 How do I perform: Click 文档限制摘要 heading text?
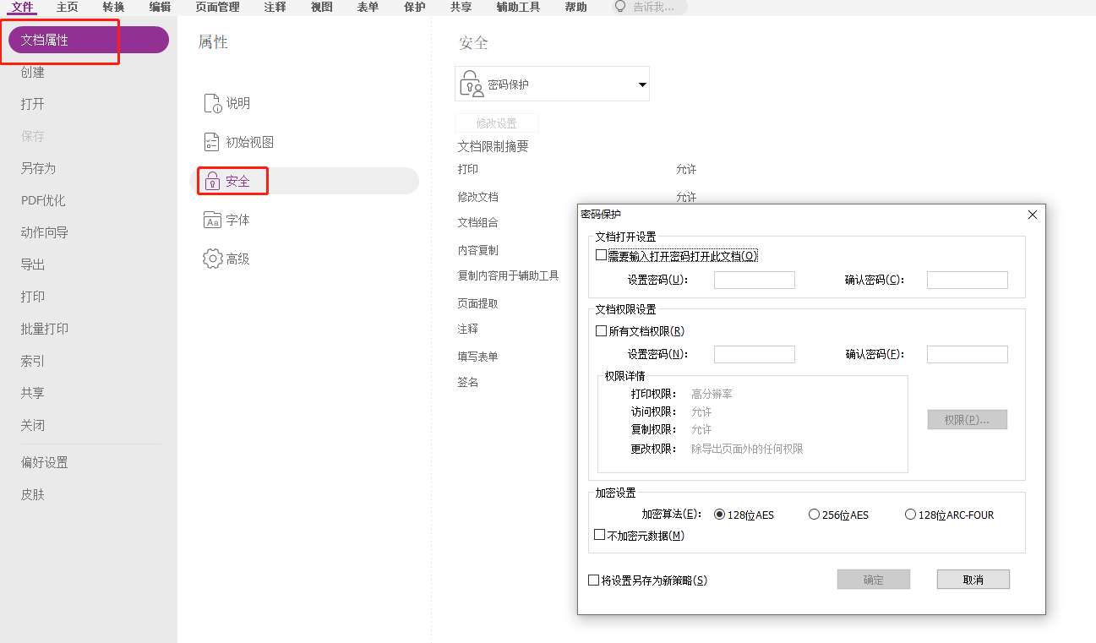[493, 146]
